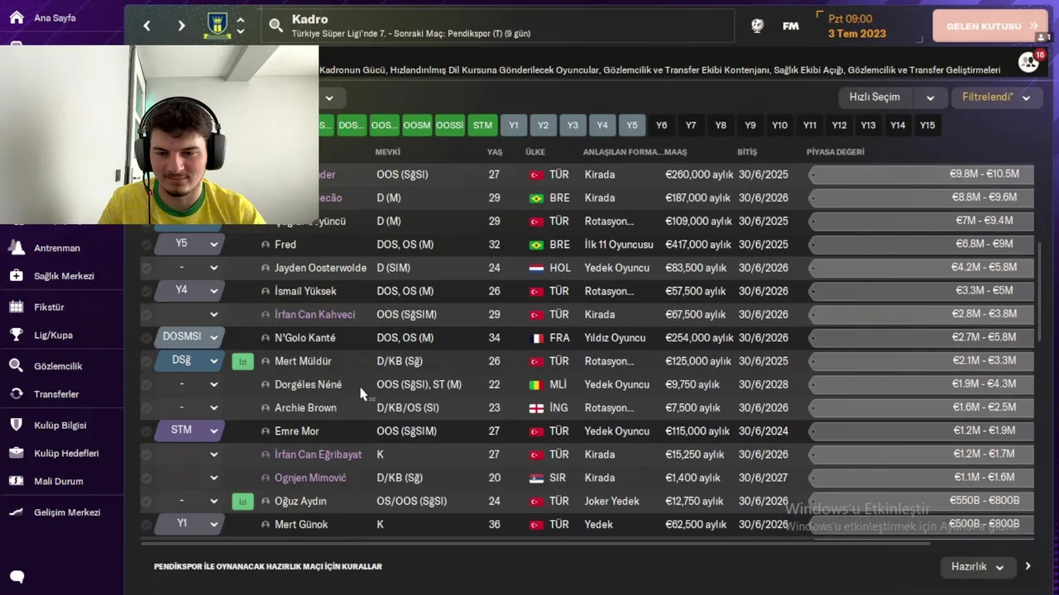Open the Kulüp Hedefleri icon
This screenshot has width=1059, height=595.
click(x=17, y=453)
